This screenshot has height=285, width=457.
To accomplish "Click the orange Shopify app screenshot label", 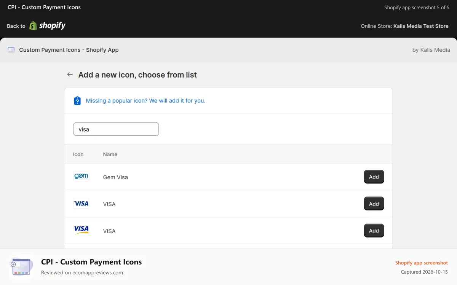I will click(422, 263).
